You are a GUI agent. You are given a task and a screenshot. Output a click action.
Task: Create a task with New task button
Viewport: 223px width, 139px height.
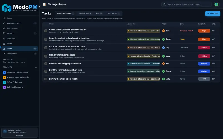coord(213,13)
